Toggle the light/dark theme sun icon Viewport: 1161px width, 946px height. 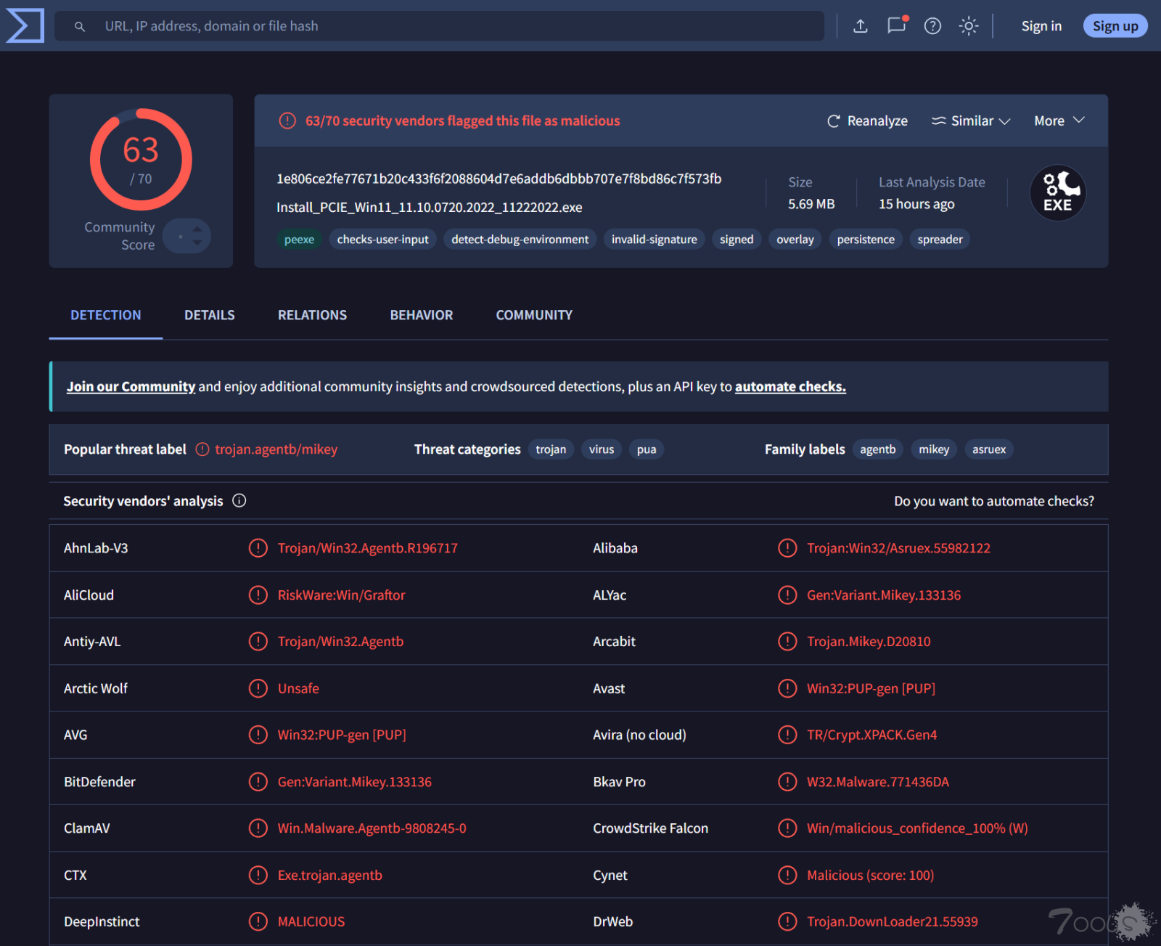point(969,26)
